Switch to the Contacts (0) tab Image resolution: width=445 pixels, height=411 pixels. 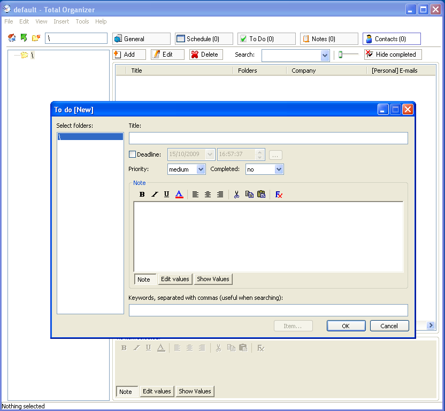click(x=392, y=39)
